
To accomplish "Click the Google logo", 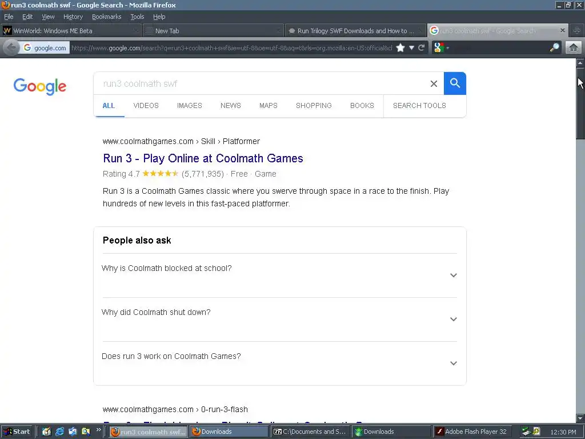I will coord(40,87).
